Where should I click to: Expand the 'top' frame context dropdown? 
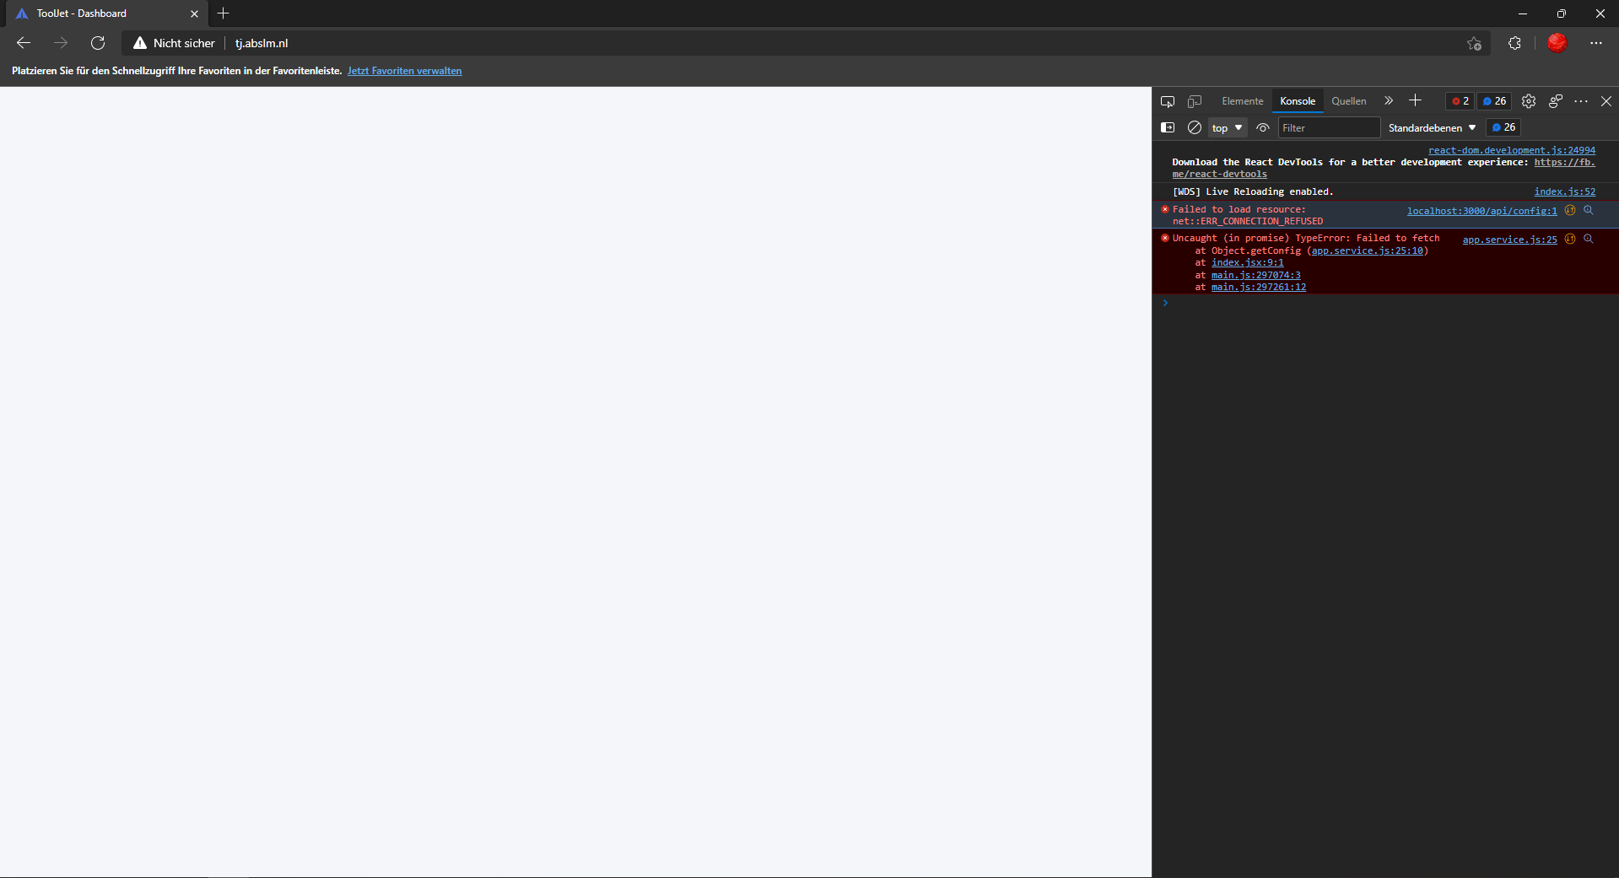click(1227, 127)
